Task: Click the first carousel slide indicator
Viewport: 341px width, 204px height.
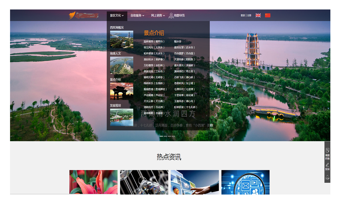Action: [x=161, y=136]
